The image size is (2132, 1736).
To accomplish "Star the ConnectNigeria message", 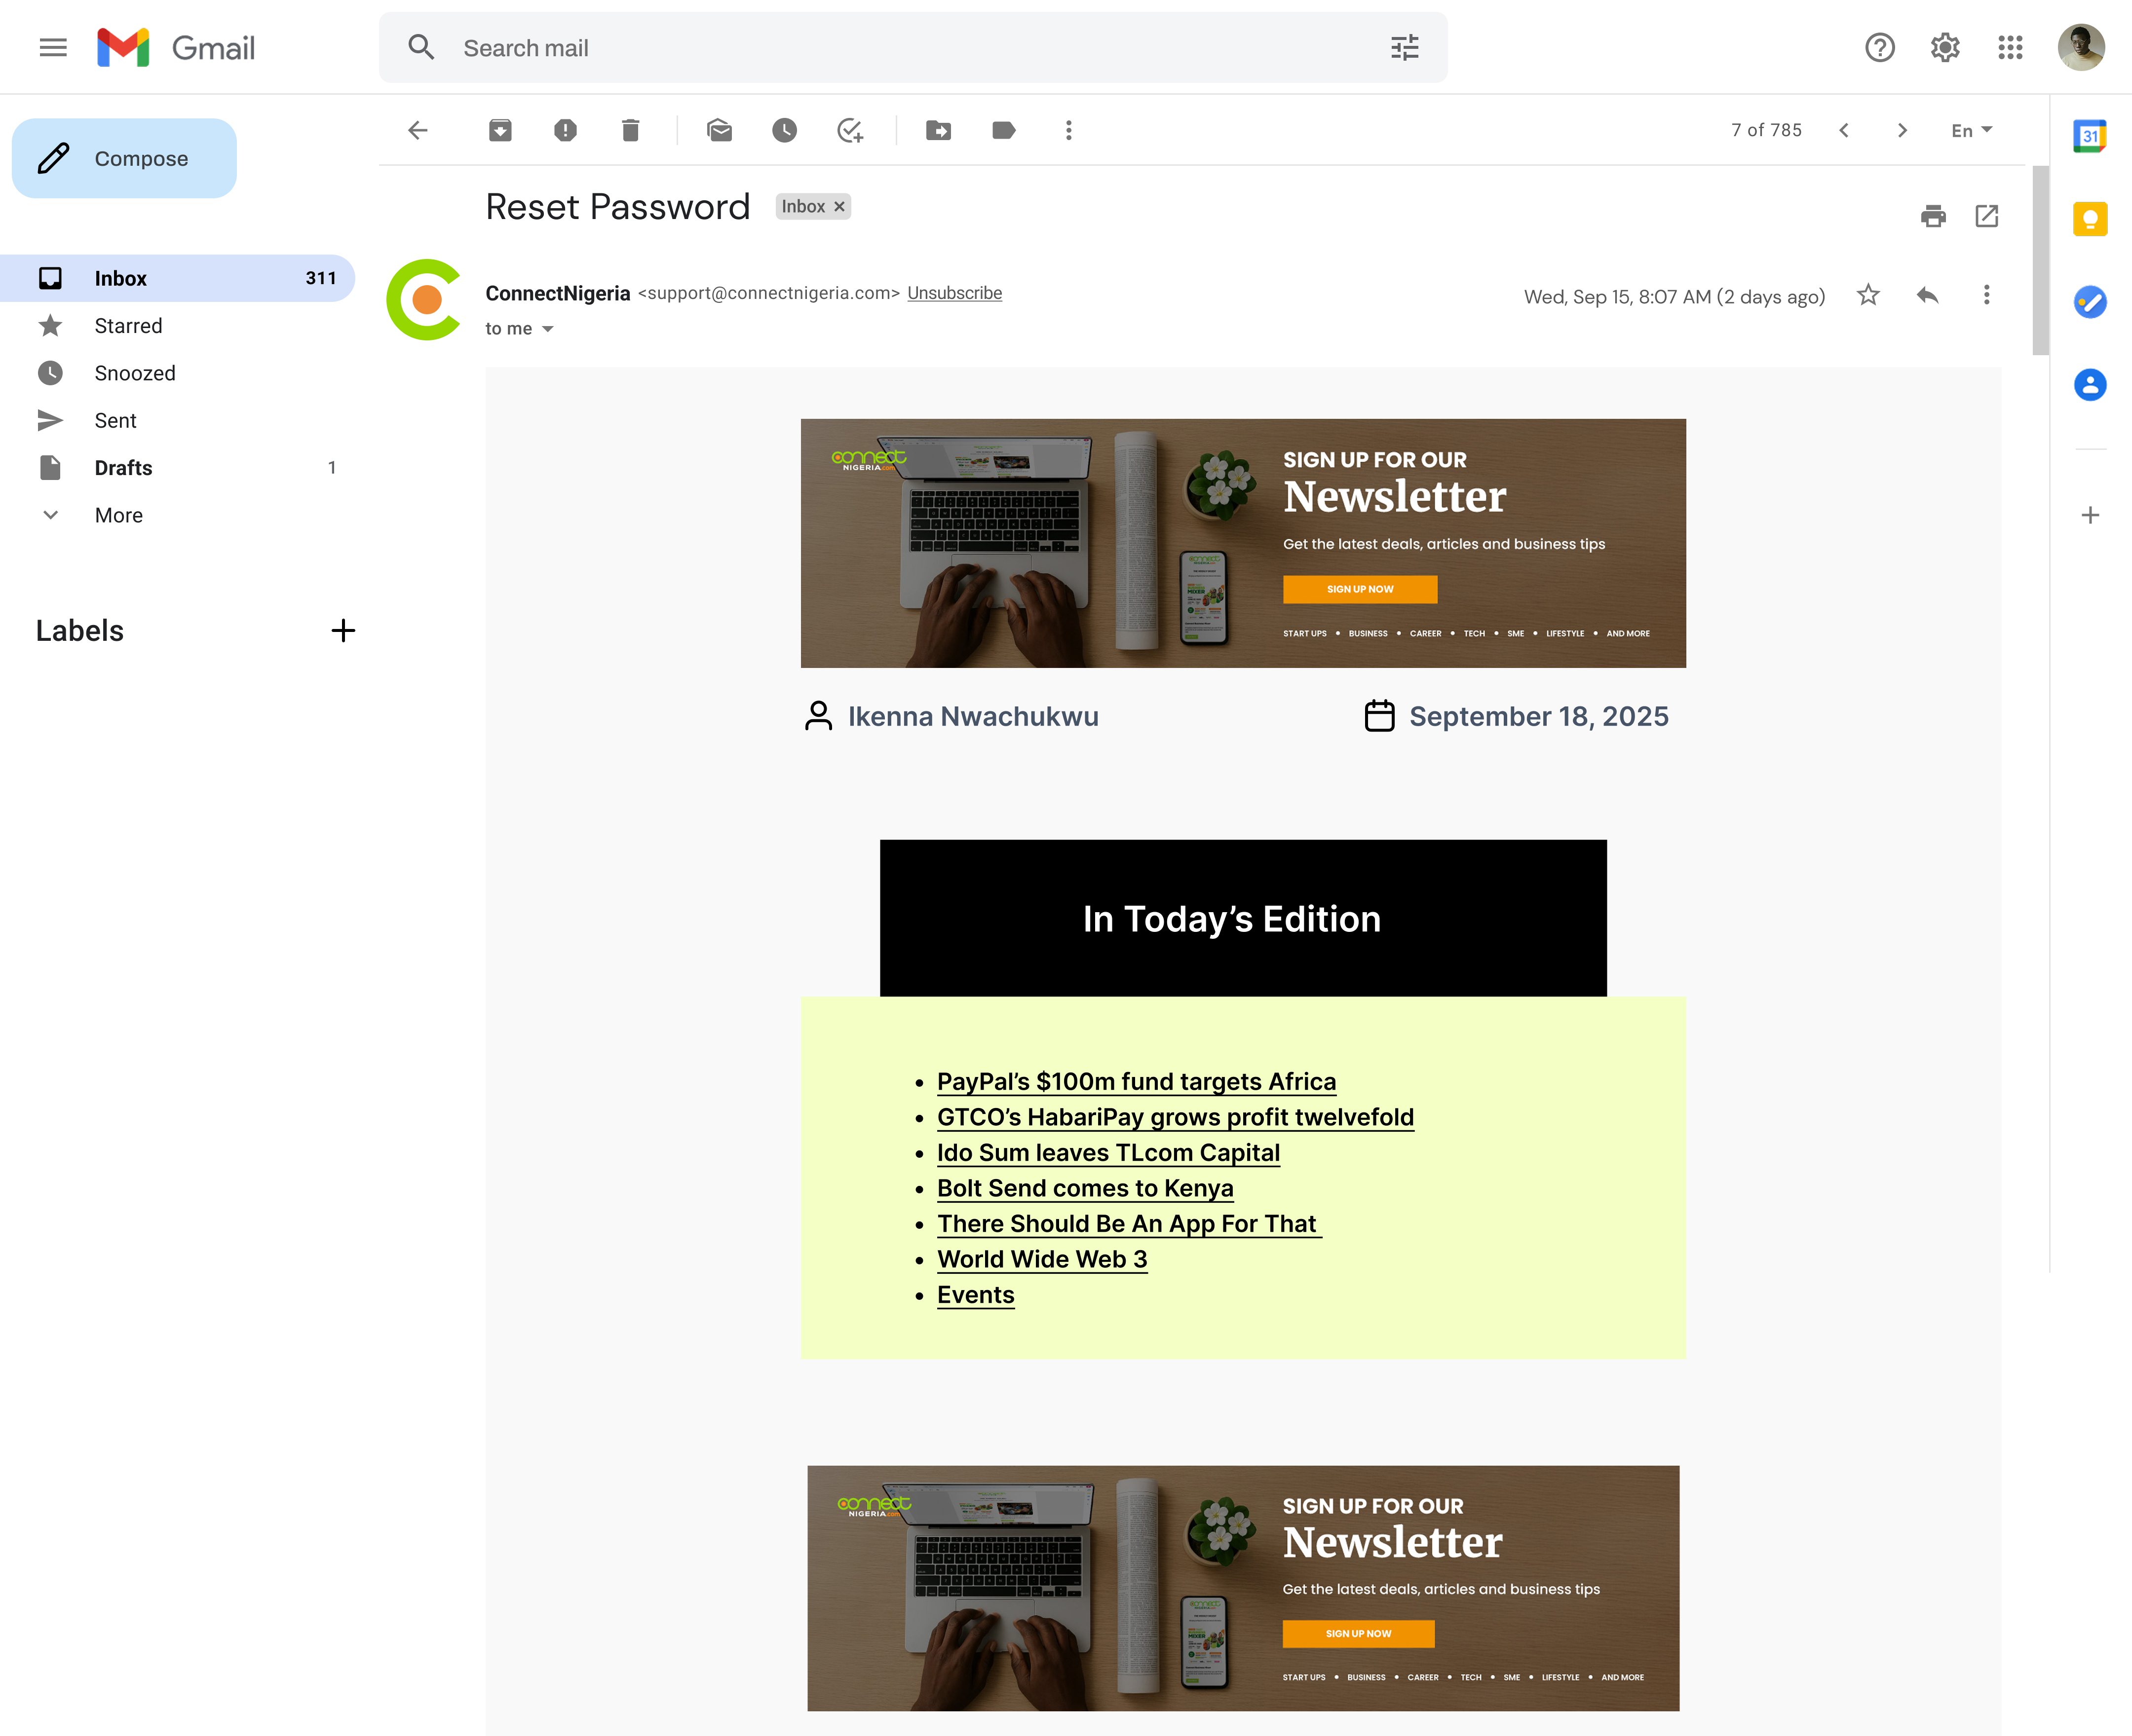I will pyautogui.click(x=1868, y=295).
